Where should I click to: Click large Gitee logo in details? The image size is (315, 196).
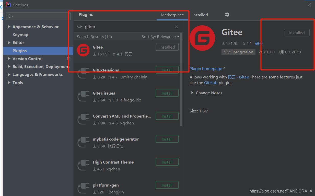[202, 38]
